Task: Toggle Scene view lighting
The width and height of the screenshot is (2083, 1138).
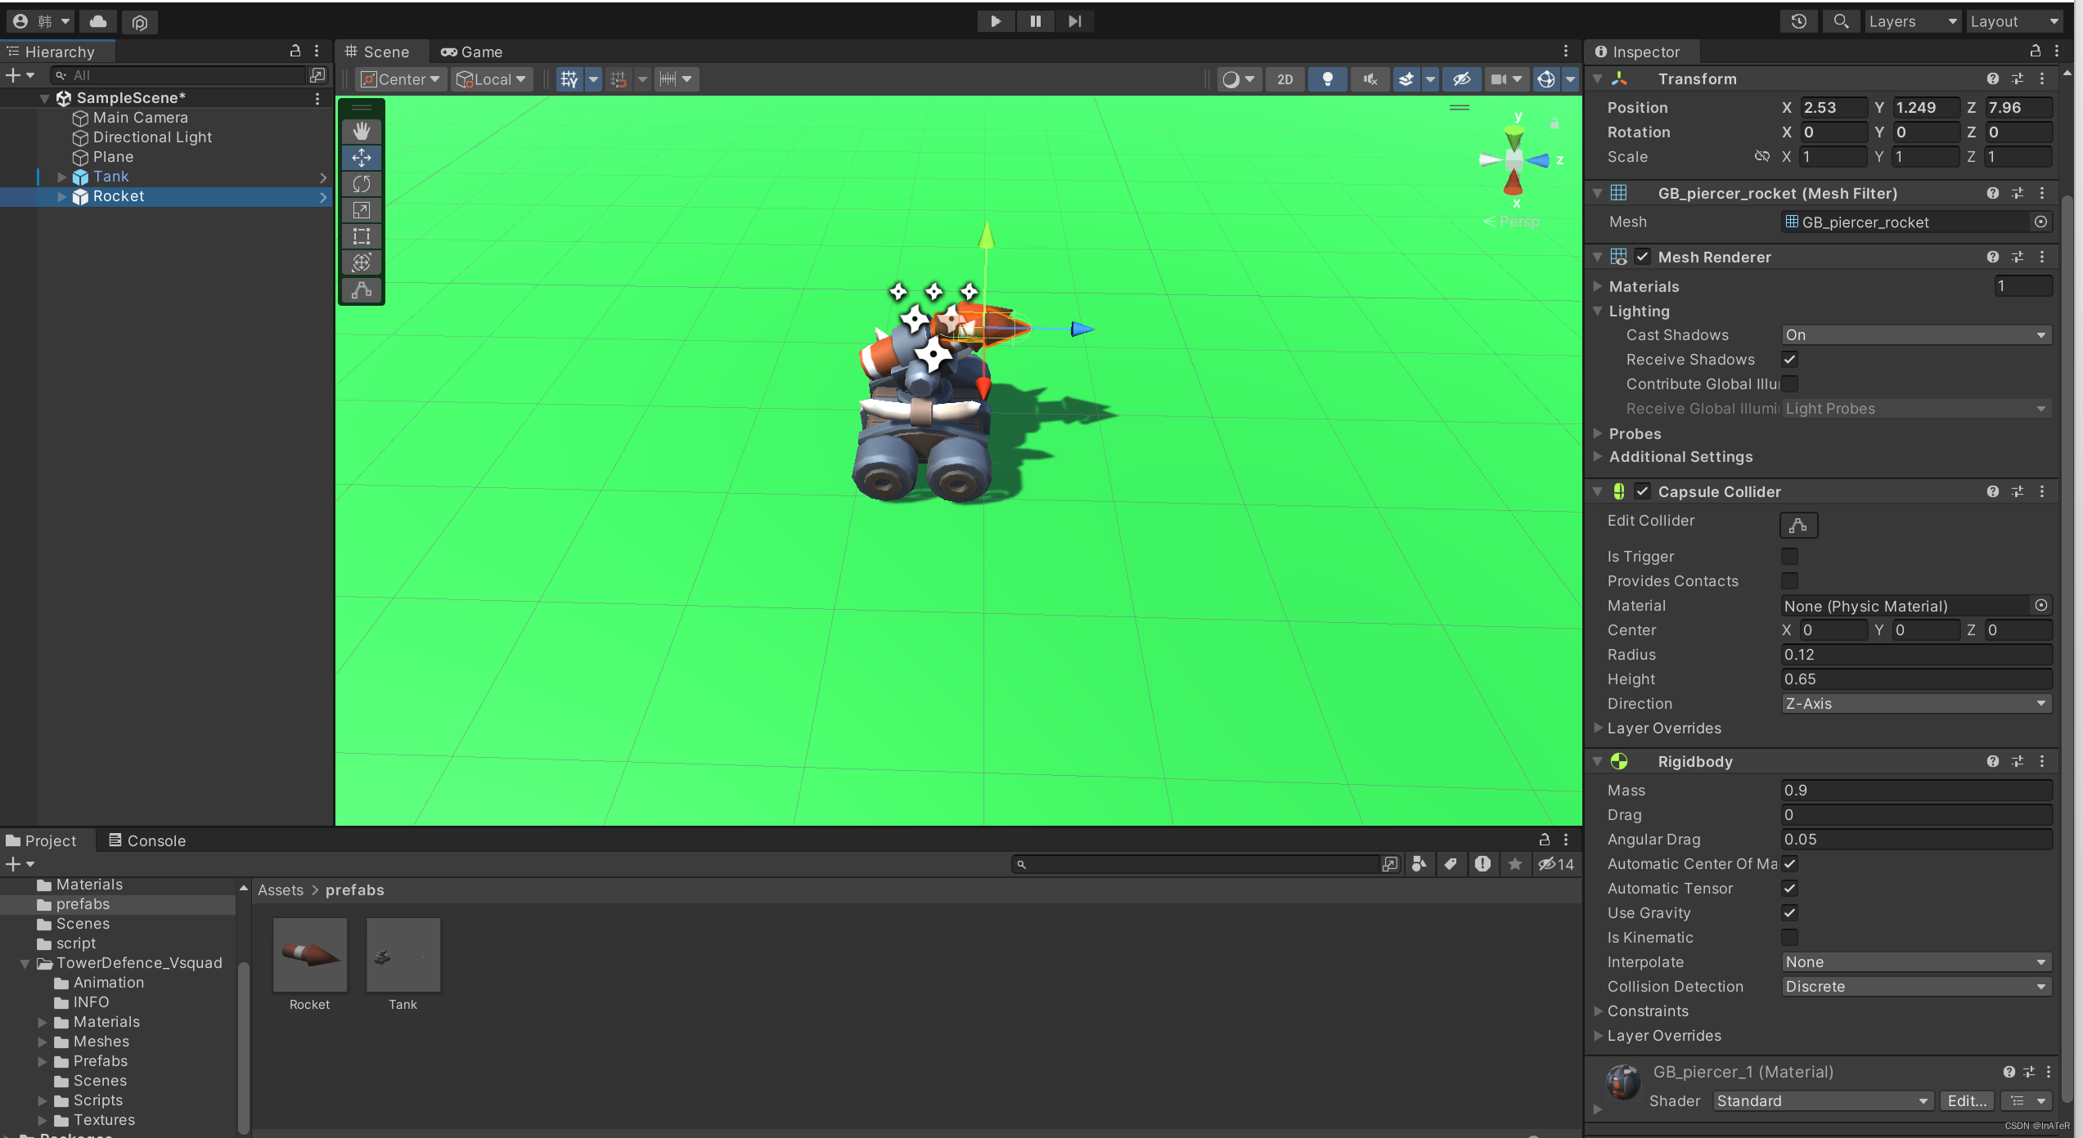Action: click(1327, 79)
